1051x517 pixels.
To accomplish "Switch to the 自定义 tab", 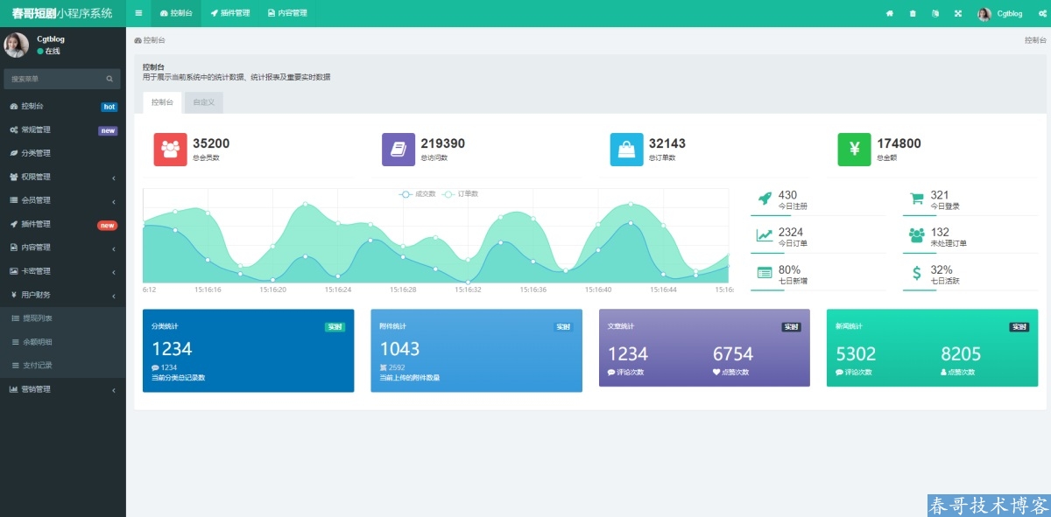I will (203, 102).
